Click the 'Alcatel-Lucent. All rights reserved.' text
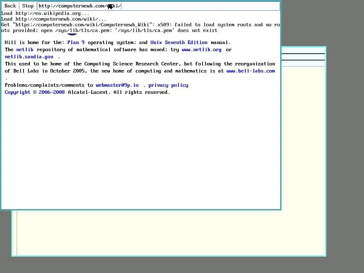The image size is (364, 273). pyautogui.click(x=119, y=92)
